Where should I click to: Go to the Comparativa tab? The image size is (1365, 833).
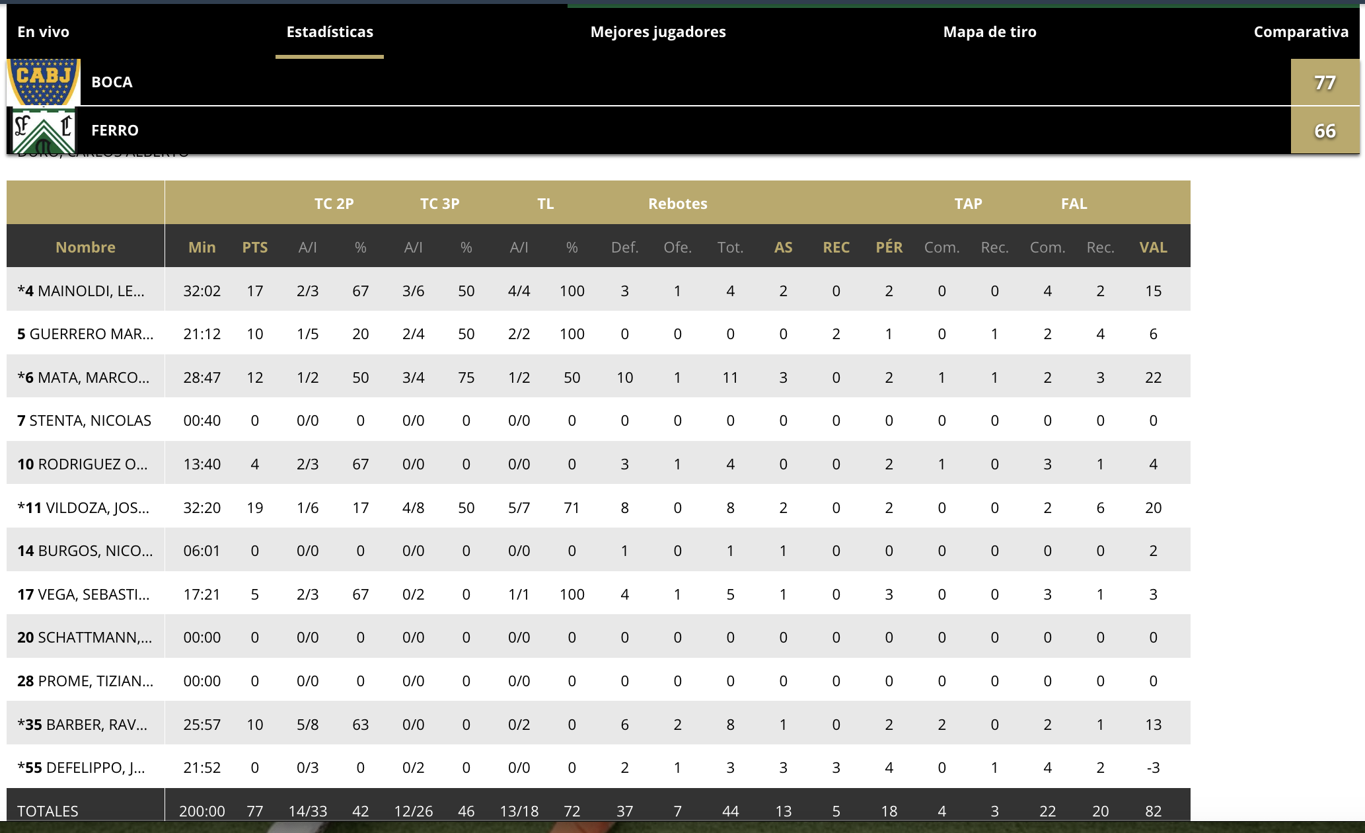(1301, 32)
